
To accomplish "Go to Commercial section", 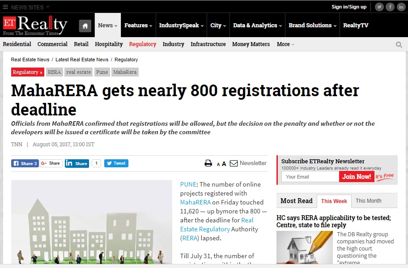I will (52, 44).
